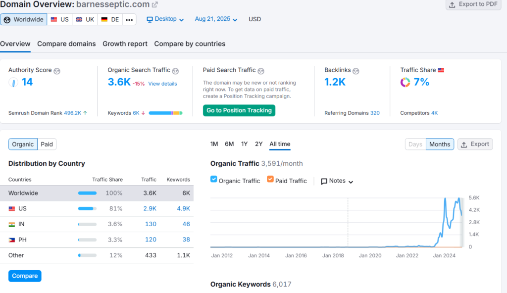This screenshot has width=507, height=293.
Task: Select the DE flag country filter
Action: 110,19
